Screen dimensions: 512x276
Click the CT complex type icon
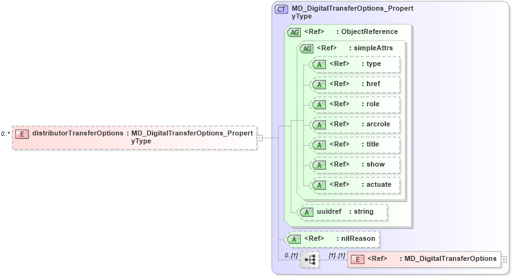click(281, 9)
